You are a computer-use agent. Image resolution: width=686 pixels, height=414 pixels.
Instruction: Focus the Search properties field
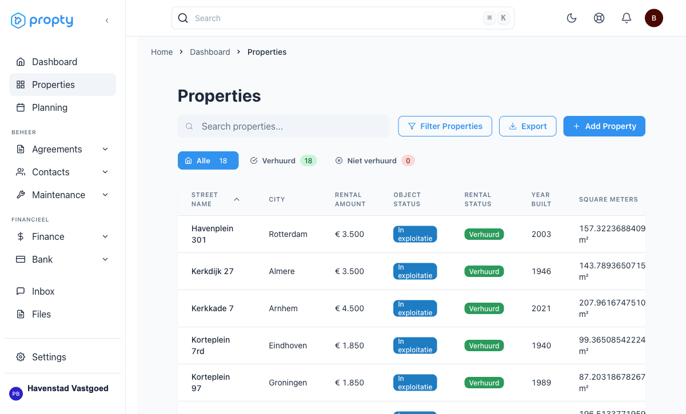coord(283,126)
